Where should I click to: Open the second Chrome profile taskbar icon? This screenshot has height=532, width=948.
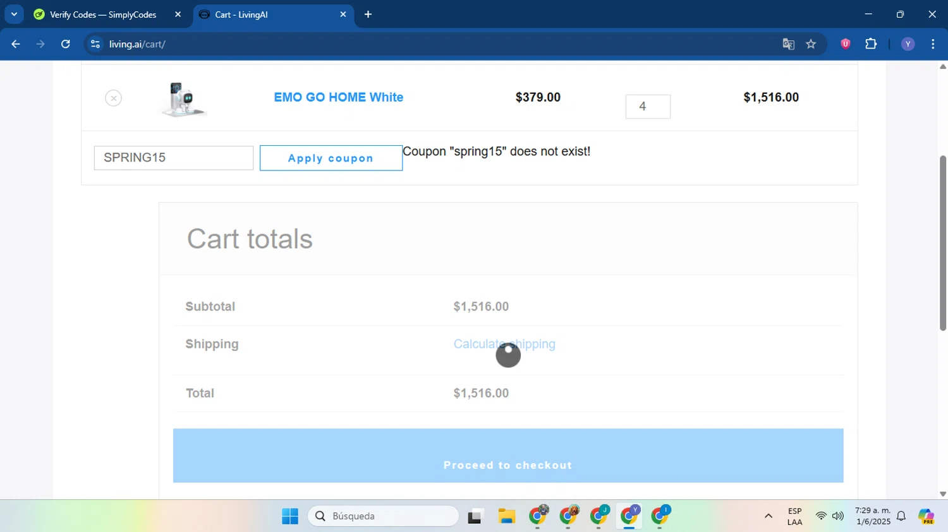[569, 516]
